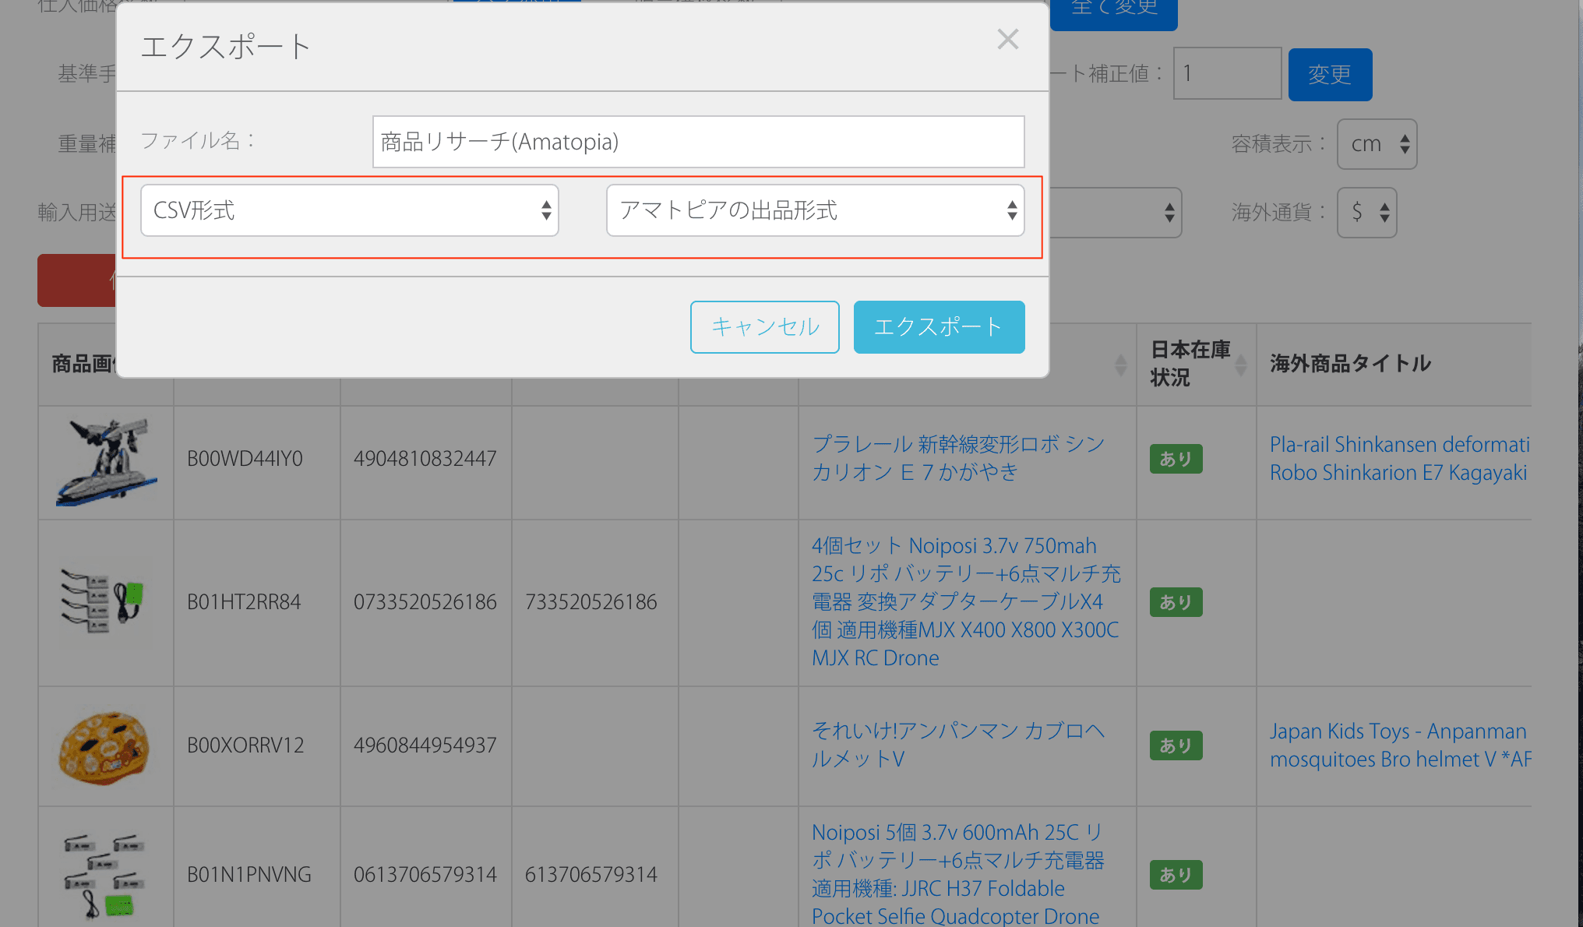Click the キャンセル button
Image resolution: width=1583 pixels, height=927 pixels.
764,327
